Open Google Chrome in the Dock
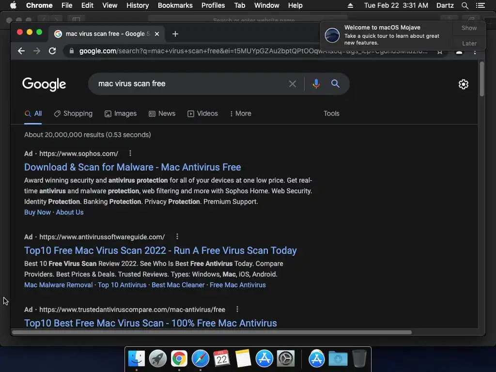Viewport: 496px width, 372px height. click(x=179, y=359)
